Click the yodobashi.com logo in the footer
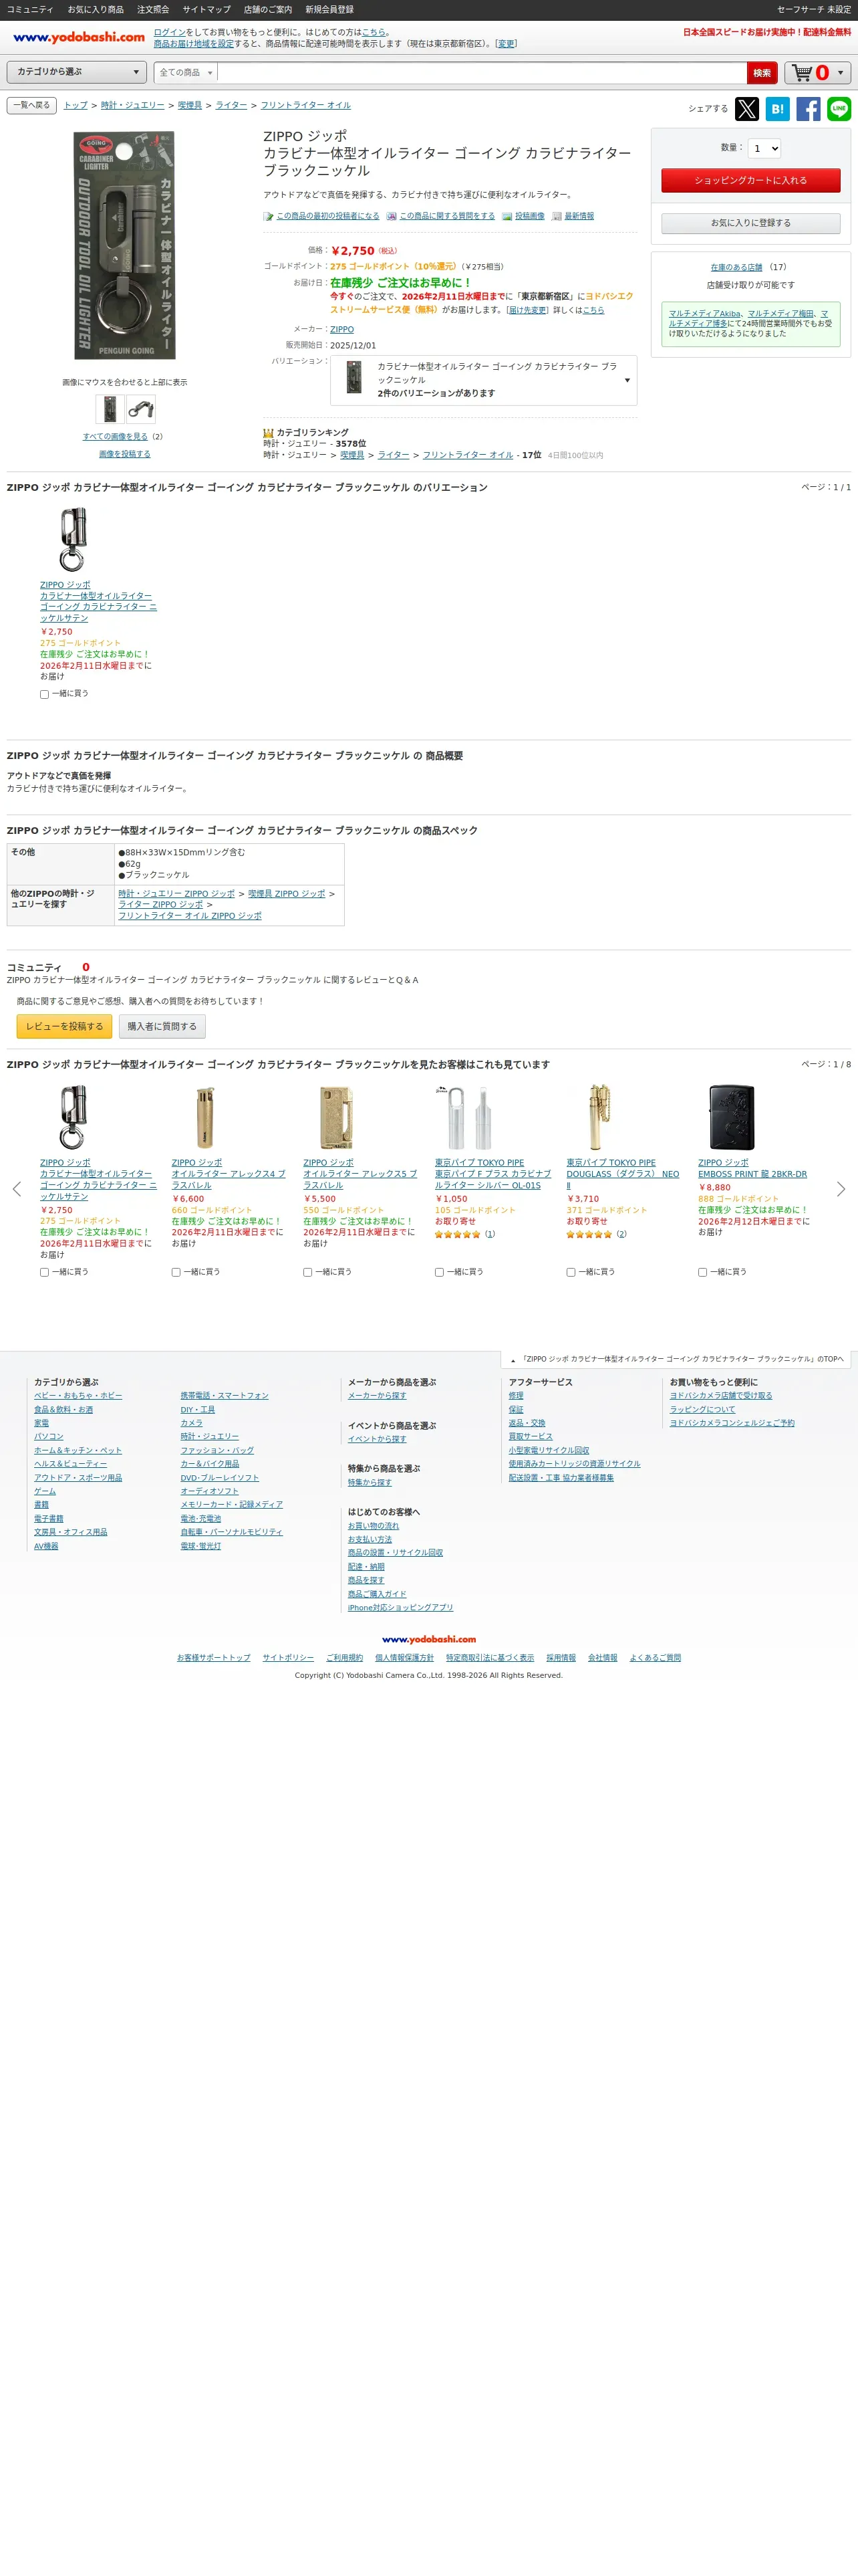Image resolution: width=858 pixels, height=2576 pixels. pos(428,1639)
